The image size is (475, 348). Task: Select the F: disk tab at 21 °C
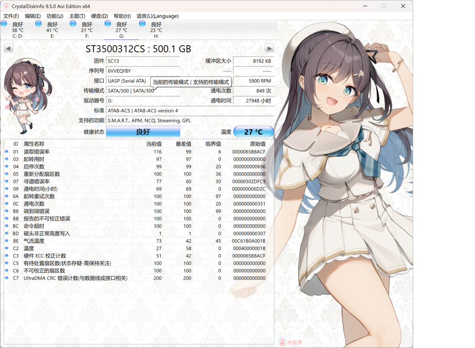point(87,30)
